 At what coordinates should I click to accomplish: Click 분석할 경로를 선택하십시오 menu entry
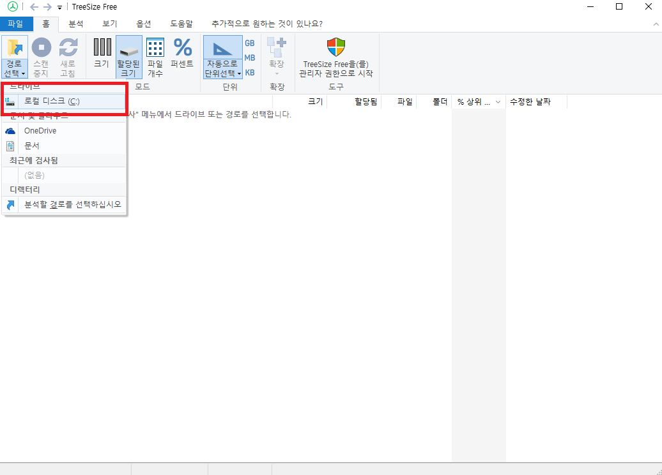click(x=72, y=205)
